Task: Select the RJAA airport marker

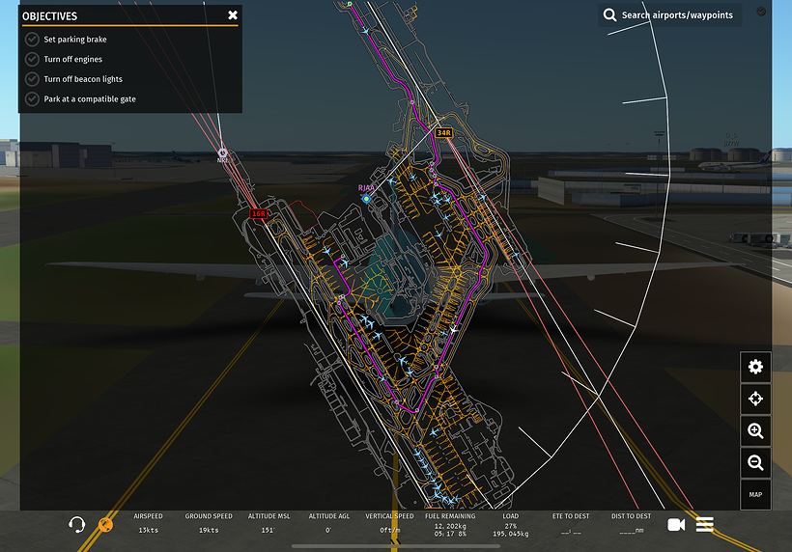Action: click(x=367, y=199)
